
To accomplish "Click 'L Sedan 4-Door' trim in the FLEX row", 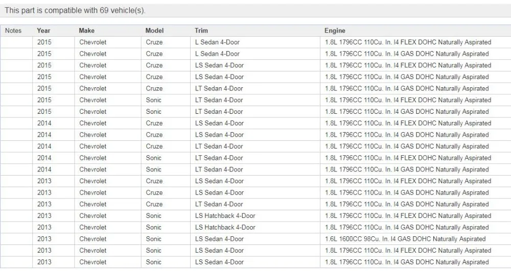I will (x=217, y=42).
